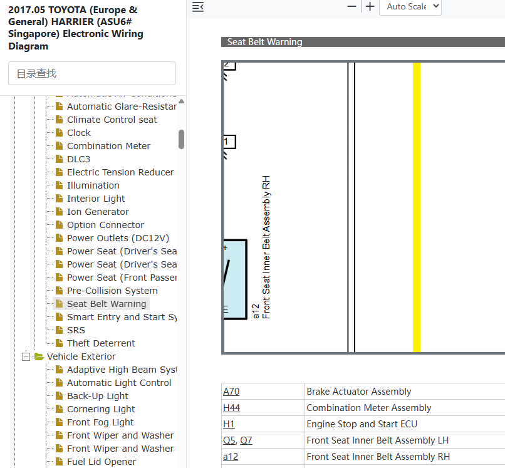Collapse the Vehicle Exterior folder
Image resolution: width=505 pixels, height=468 pixels.
[x=26, y=356]
